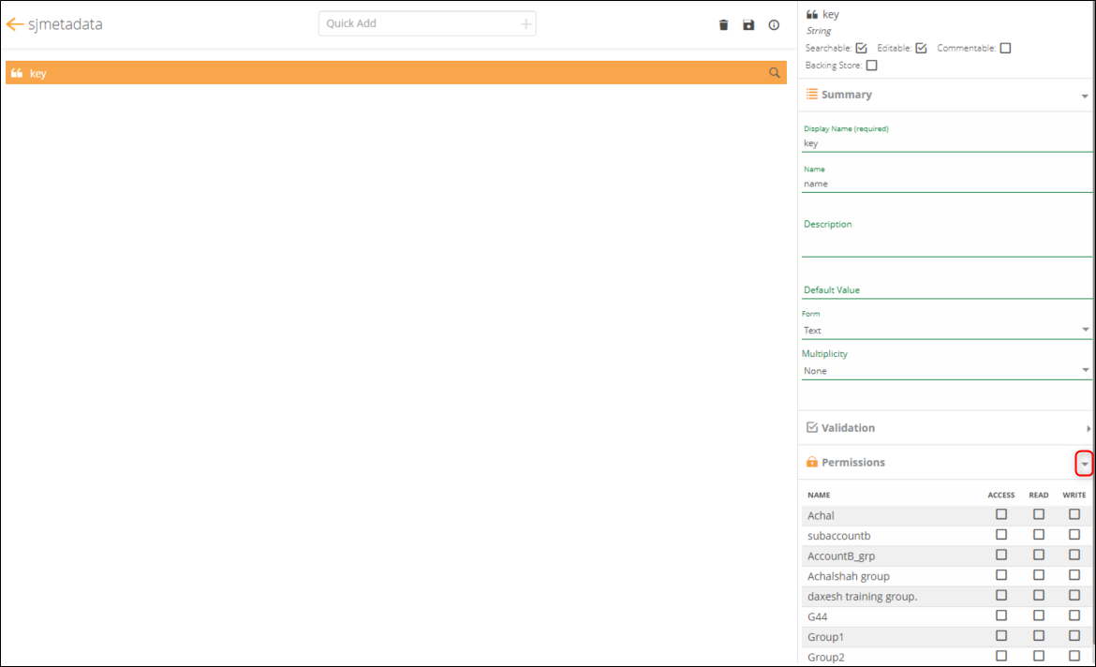Screen dimensions: 1096x667
Task: Click the G44 row name
Action: (817, 616)
